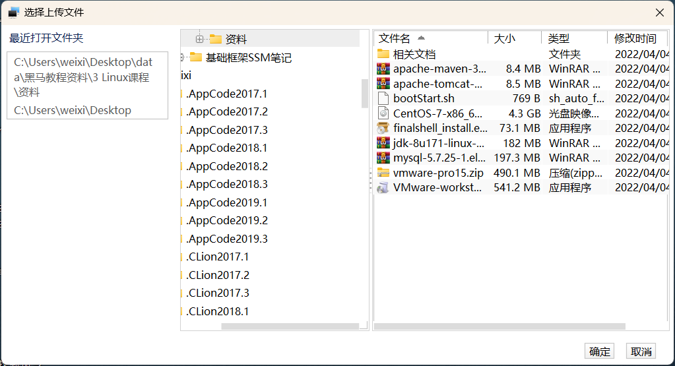Select .AppCode2018.1 in folder tree
675x366 pixels.
point(227,148)
